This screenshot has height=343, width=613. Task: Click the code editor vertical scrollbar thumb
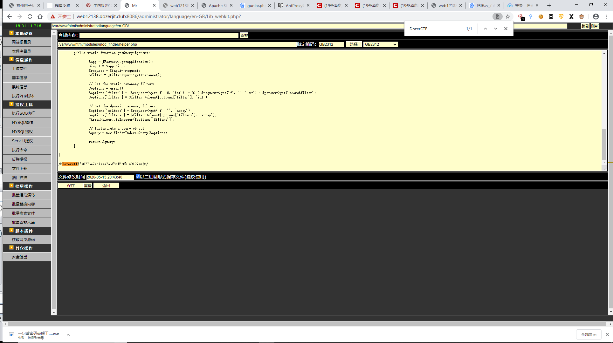coord(604,145)
